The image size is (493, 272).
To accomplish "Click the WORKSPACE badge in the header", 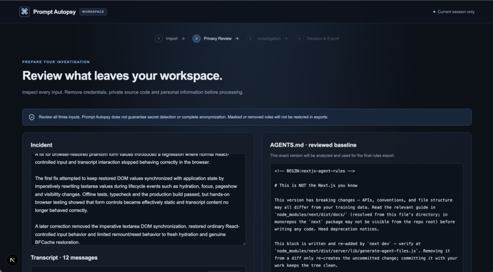I will coord(93,12).
